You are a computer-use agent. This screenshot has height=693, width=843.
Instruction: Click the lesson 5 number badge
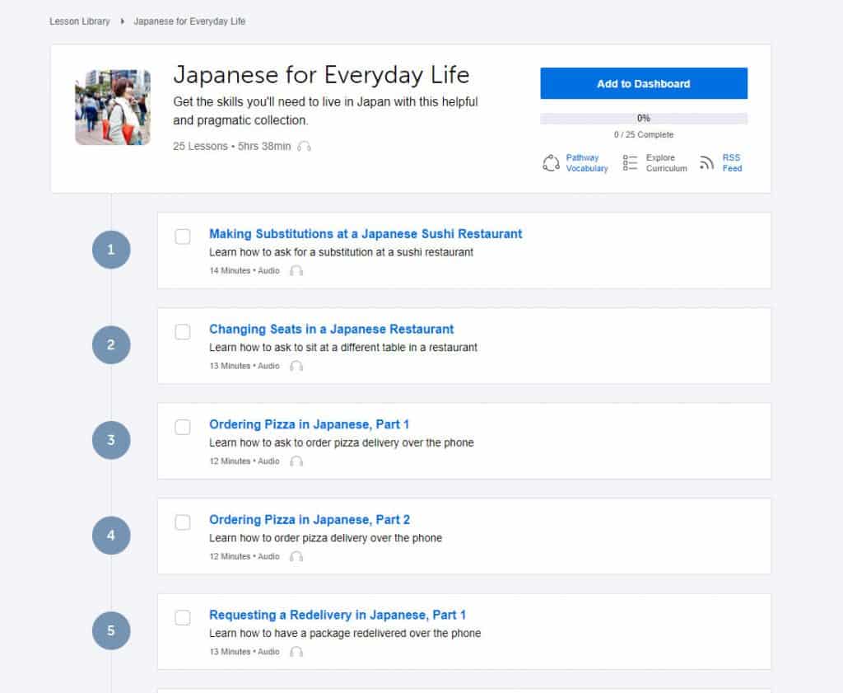[111, 631]
